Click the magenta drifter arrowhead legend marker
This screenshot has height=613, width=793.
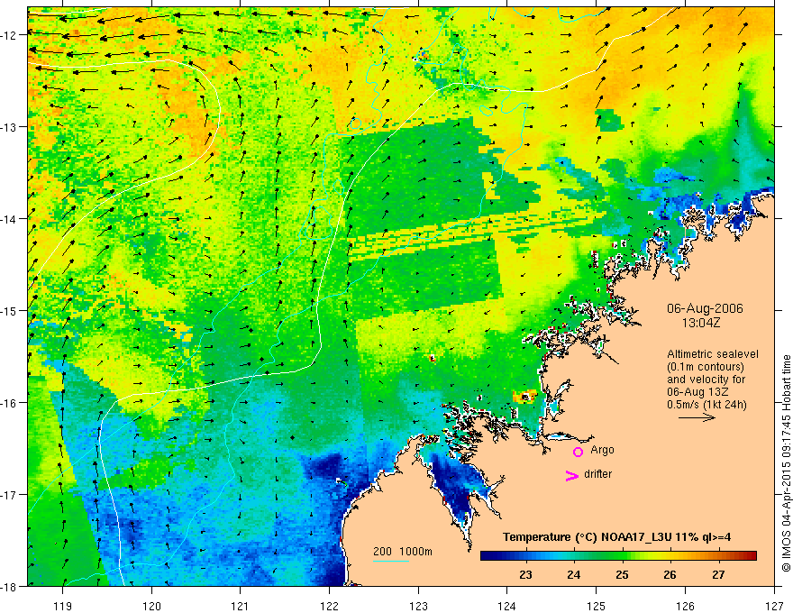pos(572,475)
